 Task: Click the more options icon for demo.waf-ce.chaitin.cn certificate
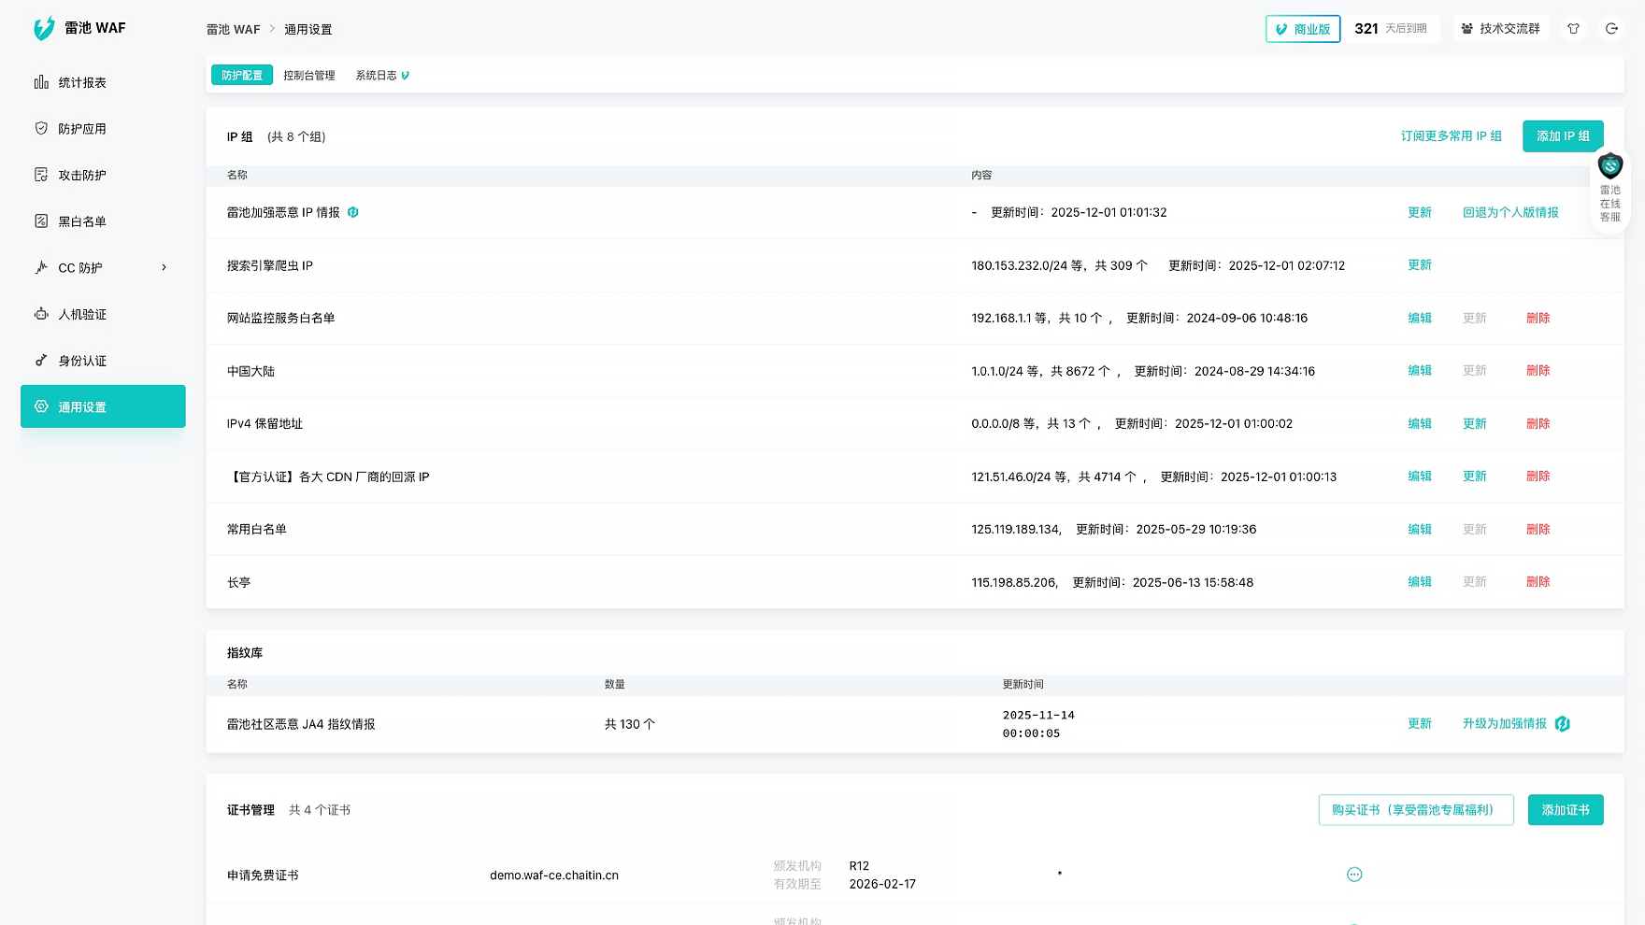tap(1354, 875)
